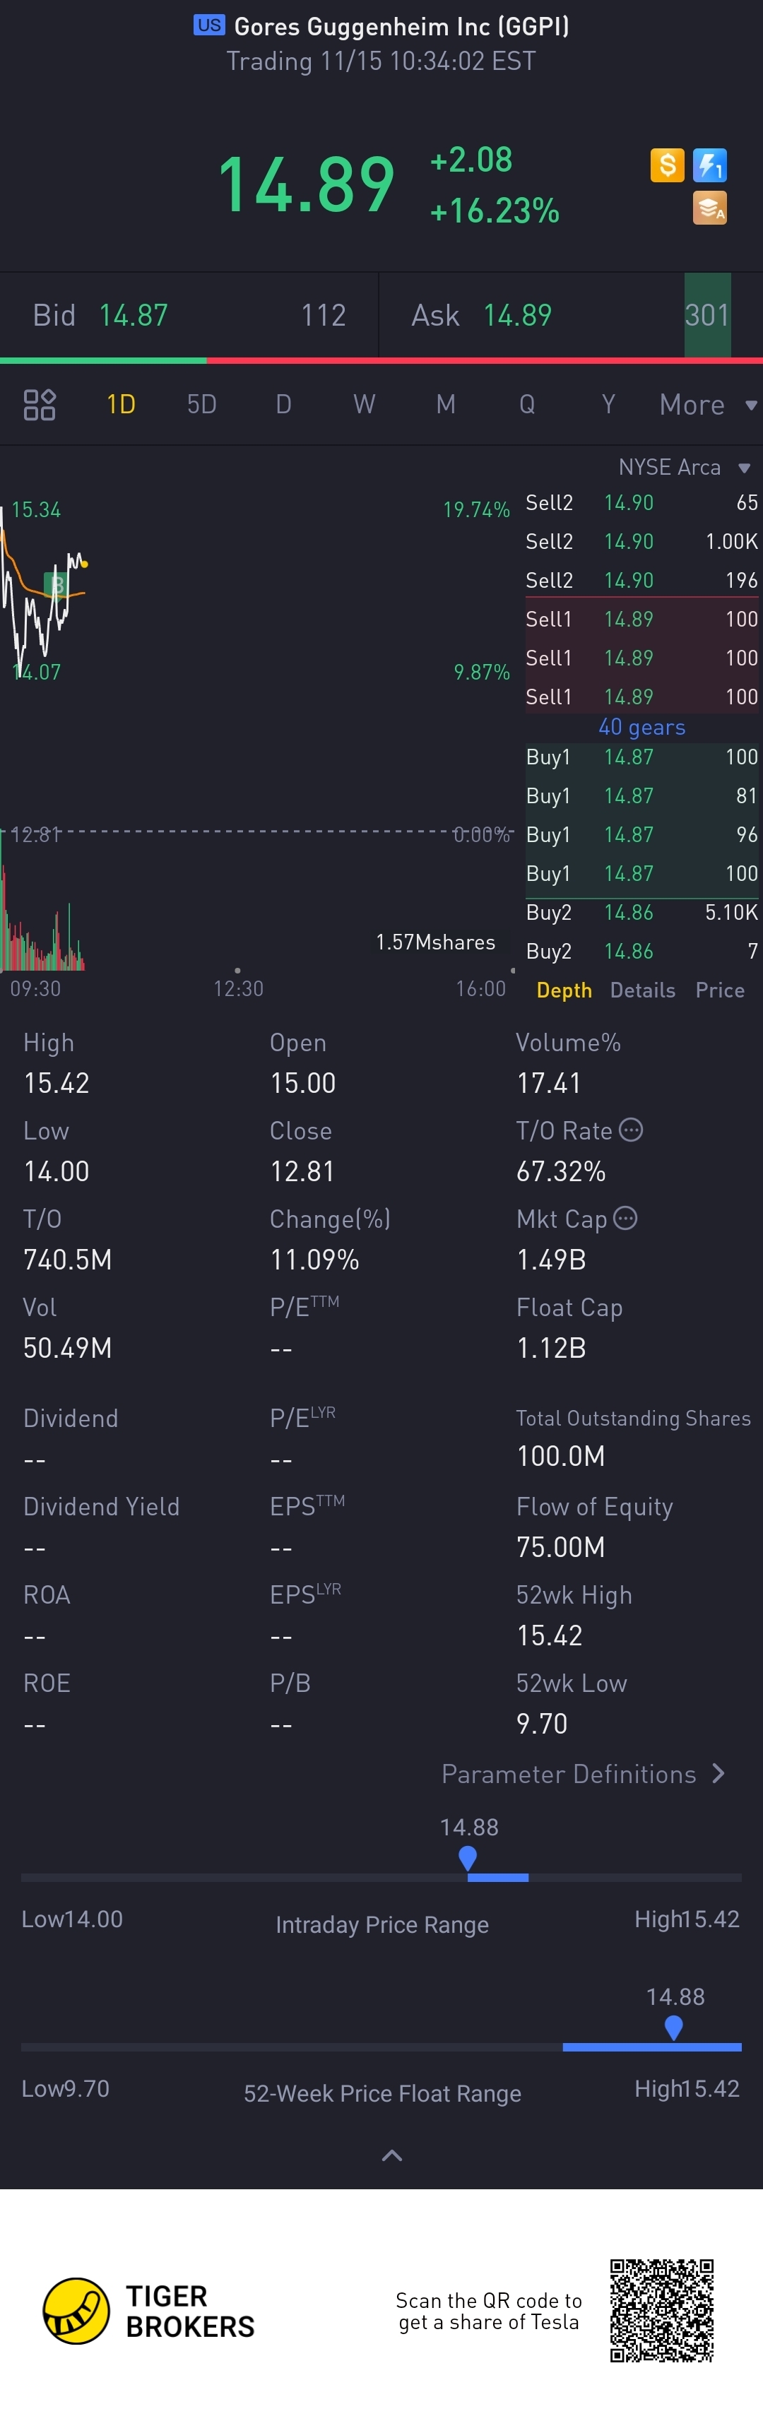
Task: Tap the 1.57Mshares volume label
Action: (435, 942)
